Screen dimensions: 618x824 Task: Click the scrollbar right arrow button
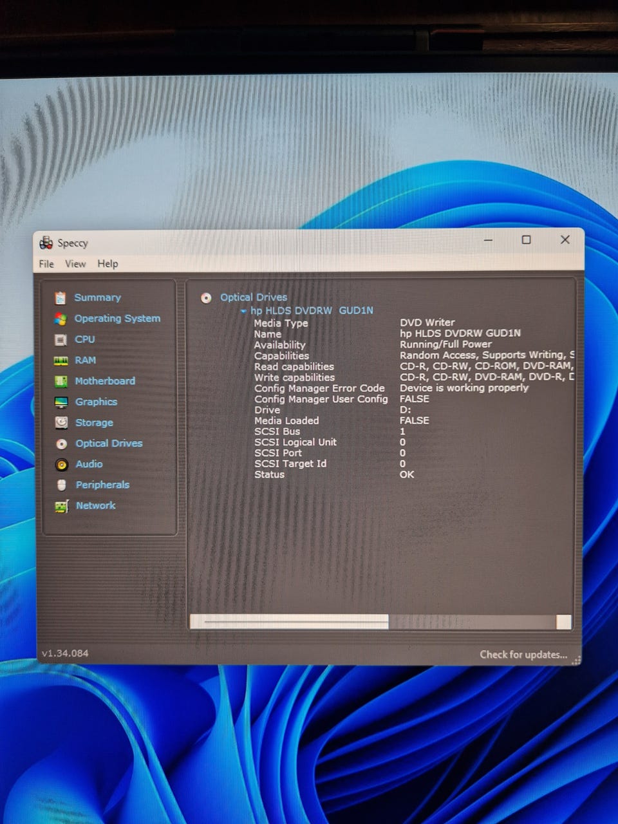(563, 622)
